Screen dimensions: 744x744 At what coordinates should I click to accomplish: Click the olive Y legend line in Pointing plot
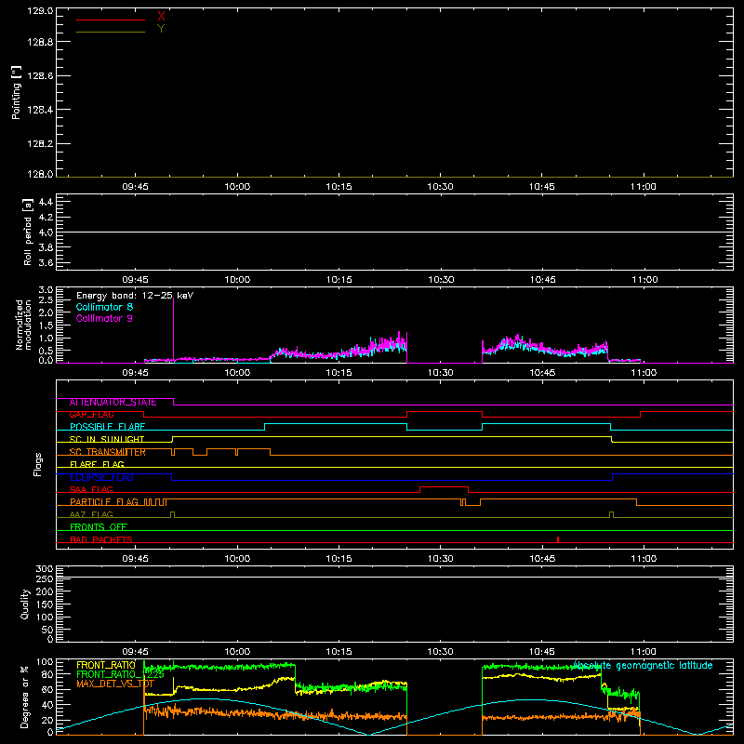[111, 32]
